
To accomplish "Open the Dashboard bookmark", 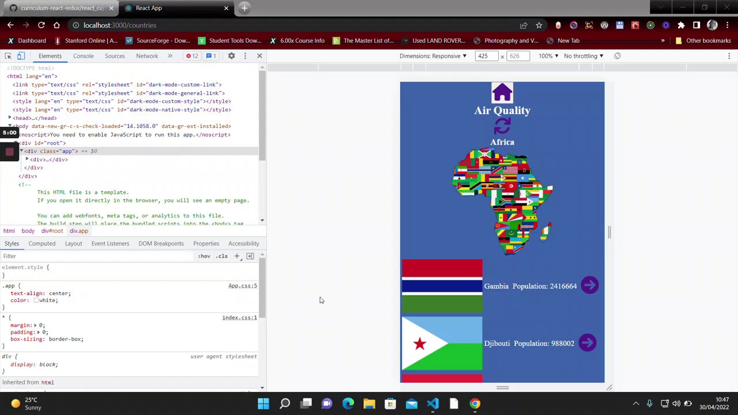I will [x=27, y=40].
